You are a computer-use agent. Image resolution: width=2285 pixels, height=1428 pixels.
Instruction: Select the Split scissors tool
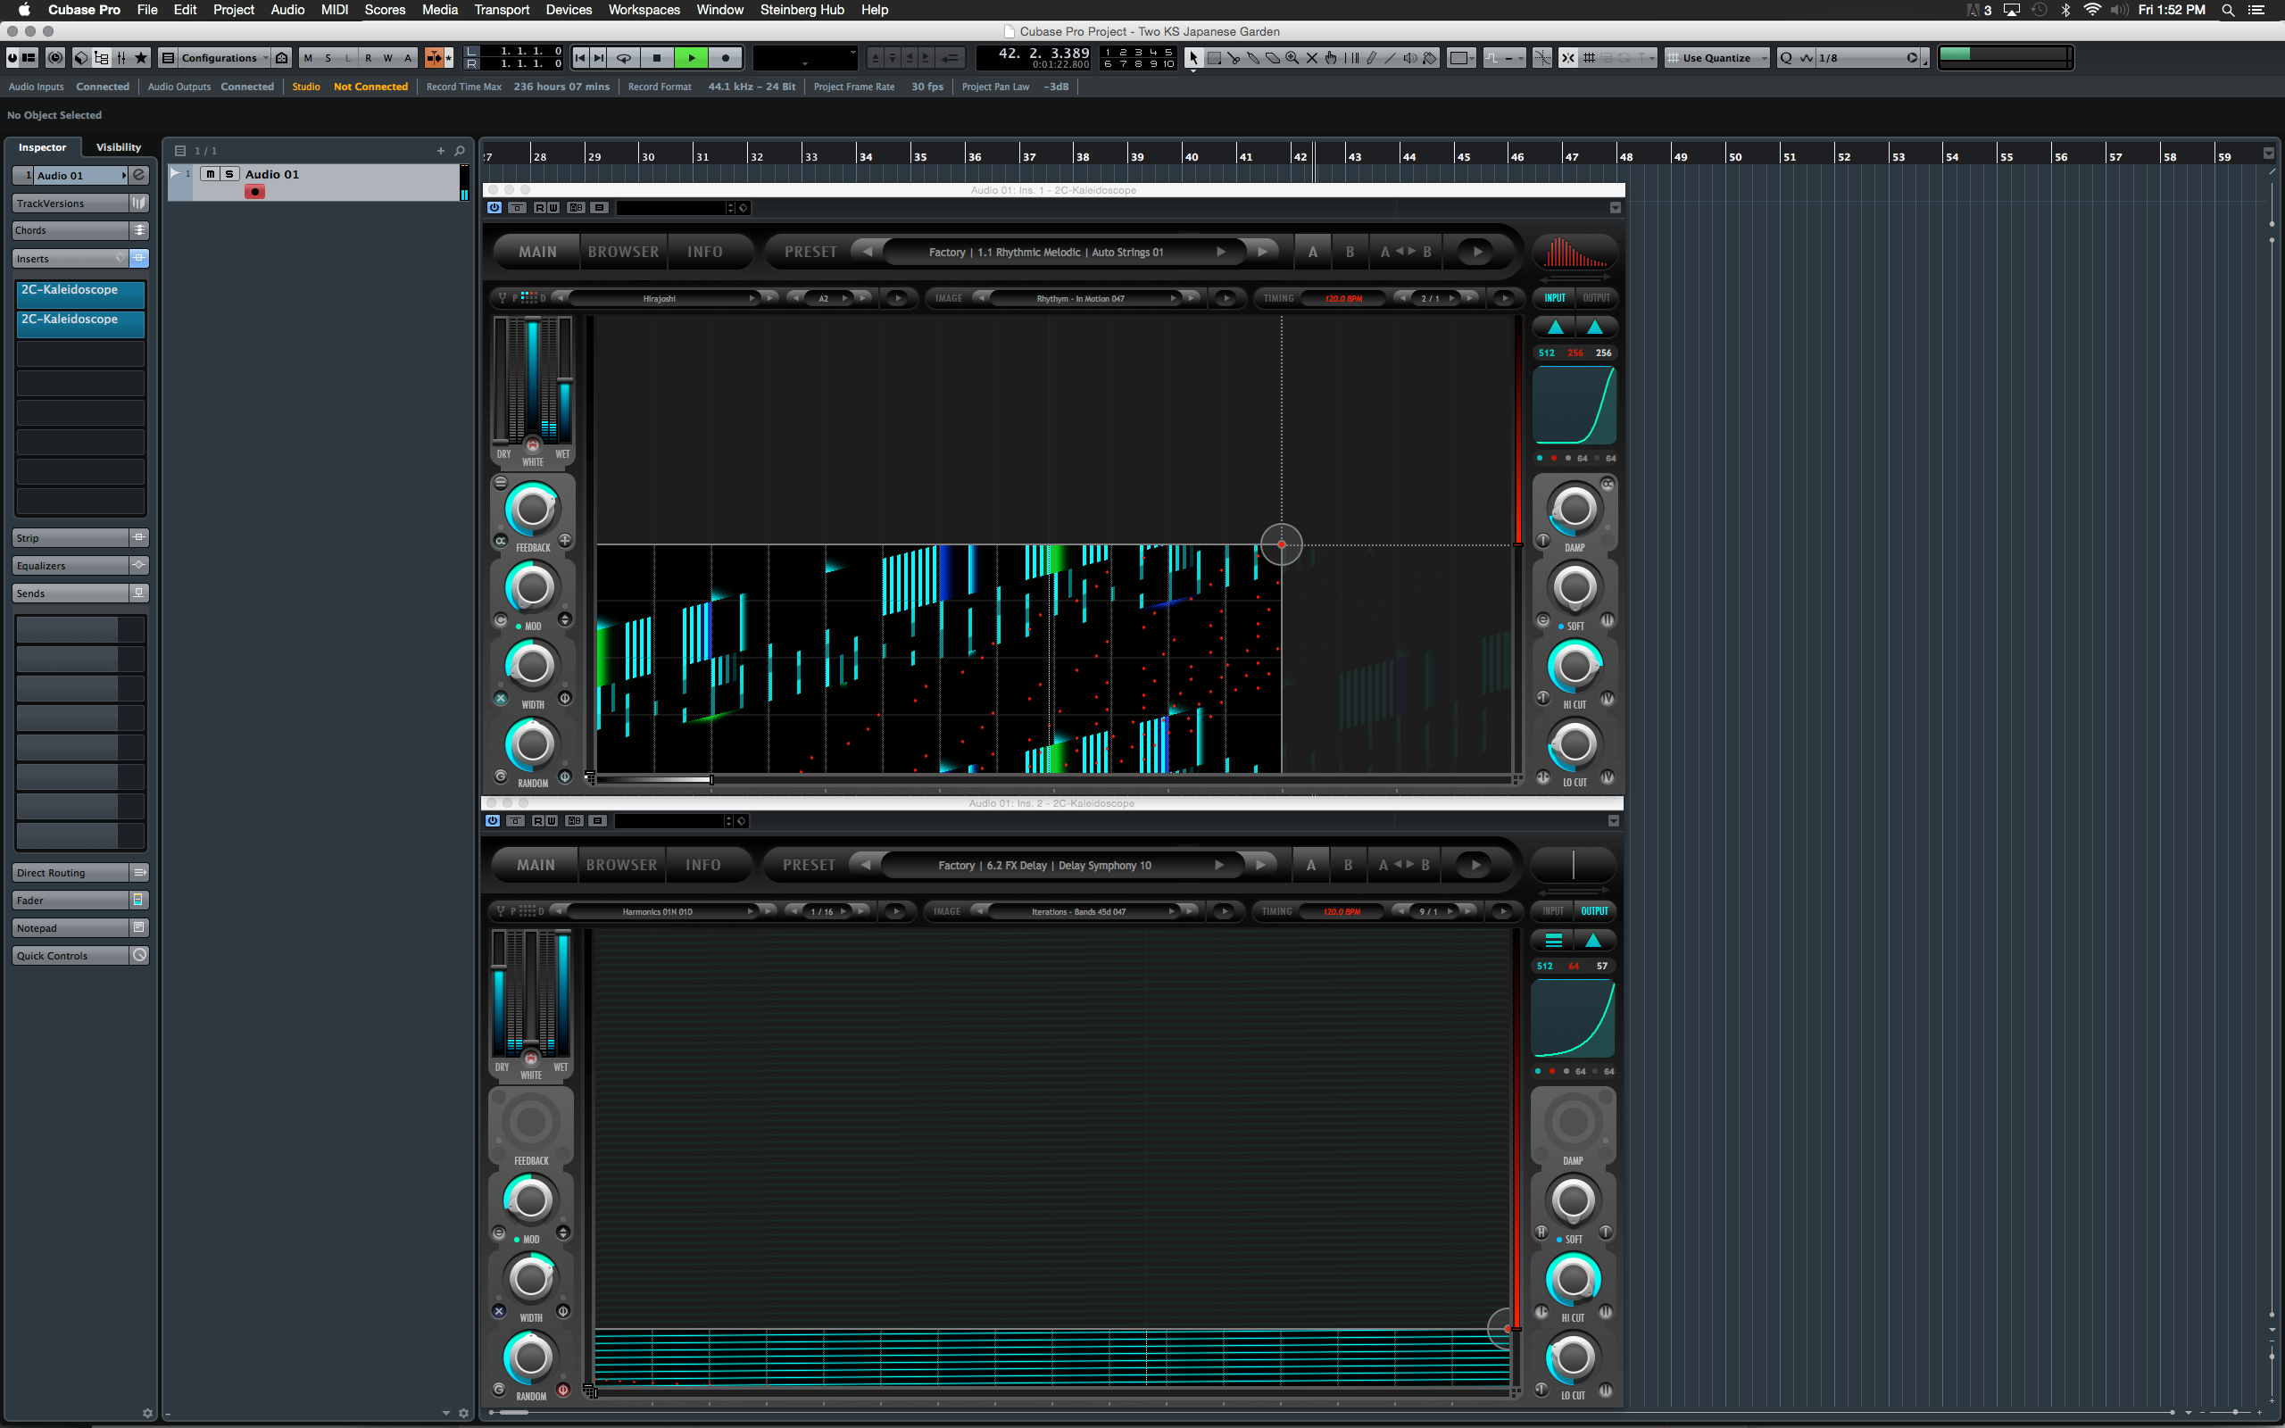pos(1234,58)
